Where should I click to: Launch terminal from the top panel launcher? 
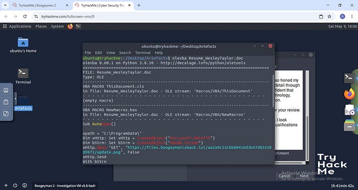tap(78, 26)
